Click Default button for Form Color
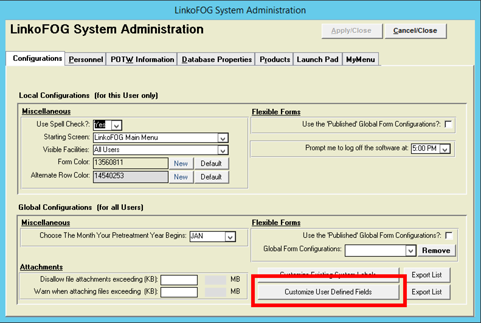Image resolution: width=481 pixels, height=323 pixels. tap(212, 164)
